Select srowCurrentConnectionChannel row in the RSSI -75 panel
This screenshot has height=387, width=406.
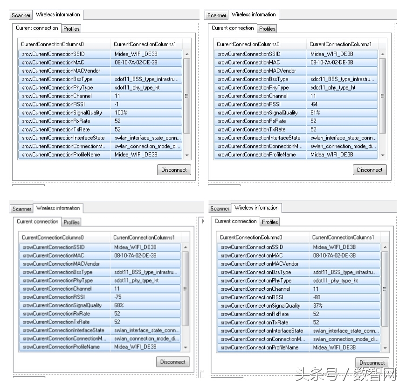click(100, 288)
